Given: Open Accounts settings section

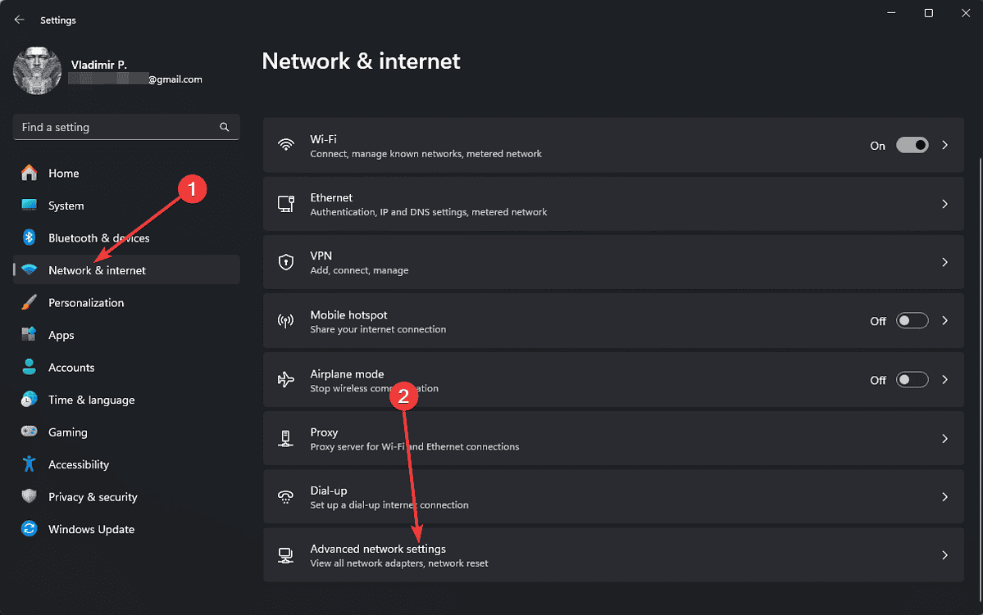Looking at the screenshot, I should (x=126, y=368).
